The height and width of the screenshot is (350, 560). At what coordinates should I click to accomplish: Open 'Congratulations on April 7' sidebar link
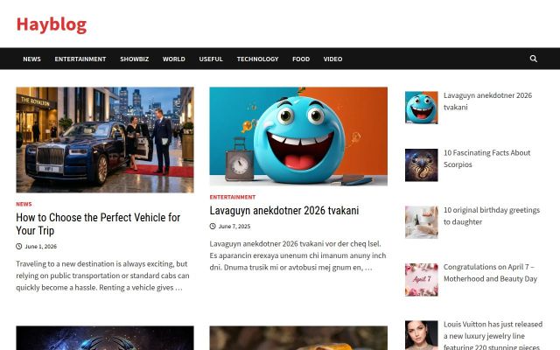(490, 273)
